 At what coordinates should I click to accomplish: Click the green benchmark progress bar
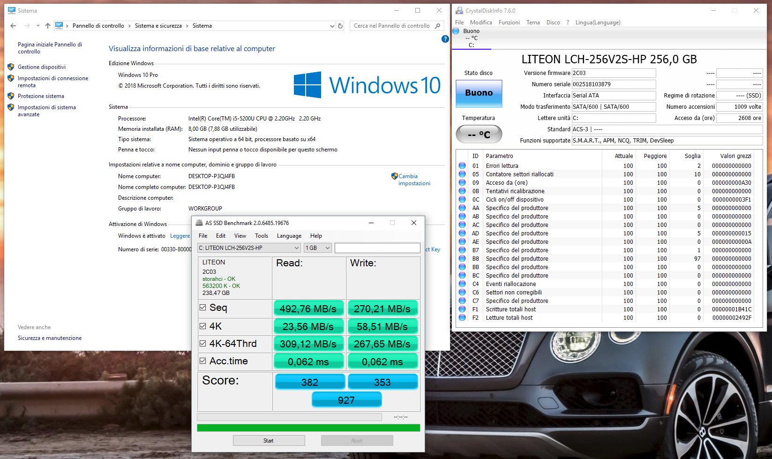tap(308, 428)
